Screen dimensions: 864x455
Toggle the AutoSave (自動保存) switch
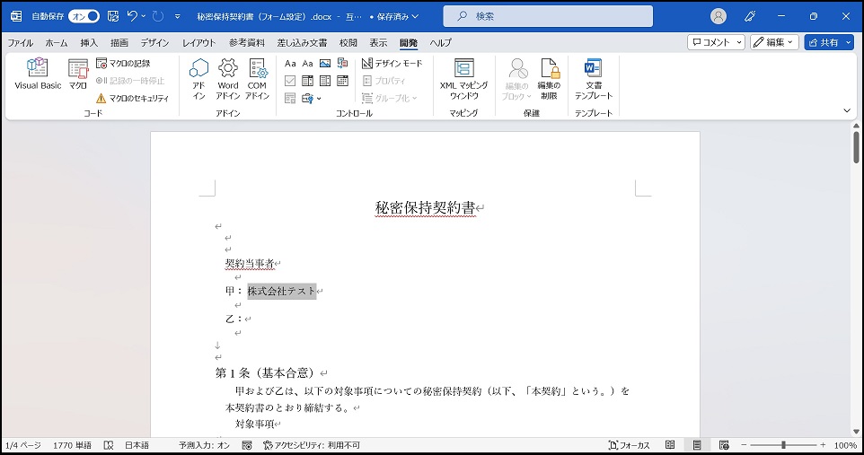point(84,16)
